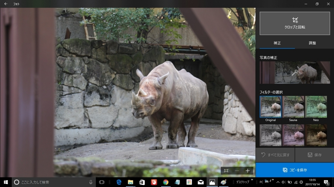Zoom out with the minus button
Image resolution: width=334 pixels, height=187 pixels.
click(x=237, y=171)
